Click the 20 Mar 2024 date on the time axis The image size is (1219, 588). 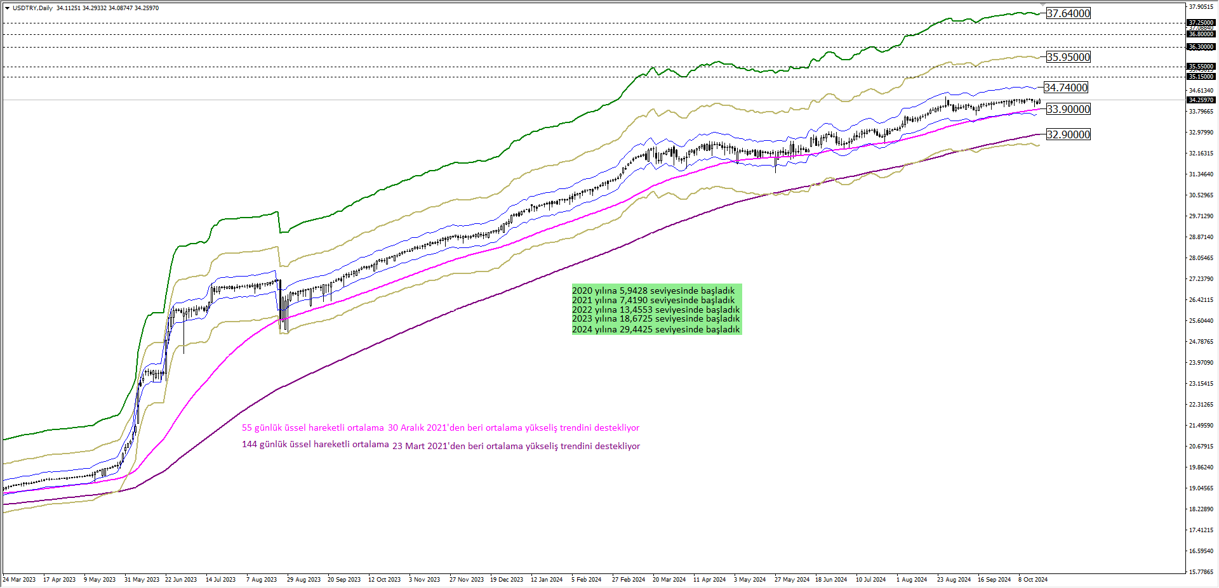pos(669,580)
